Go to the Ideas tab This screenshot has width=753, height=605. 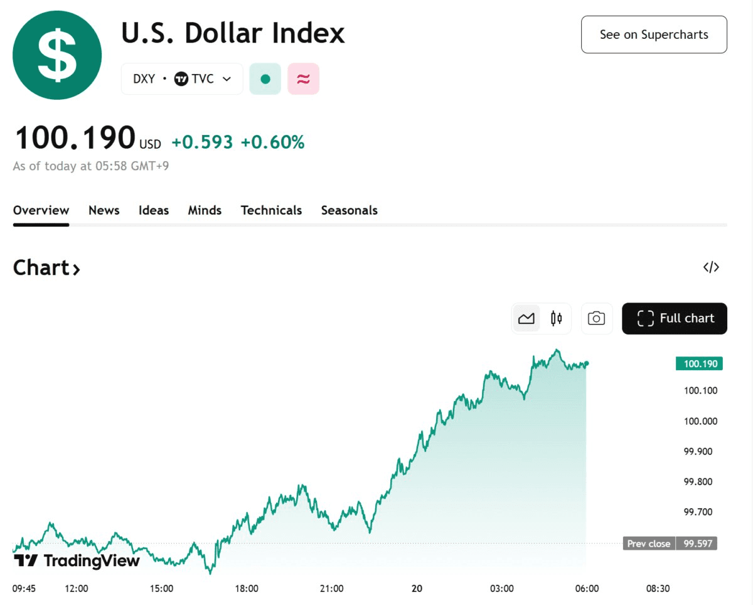pyautogui.click(x=154, y=210)
